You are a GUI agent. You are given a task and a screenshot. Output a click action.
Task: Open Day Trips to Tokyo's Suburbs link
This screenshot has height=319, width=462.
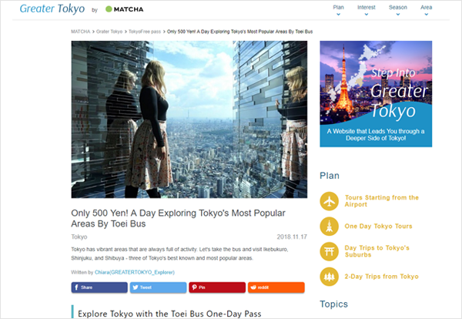(x=377, y=251)
